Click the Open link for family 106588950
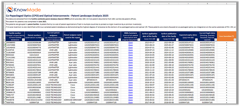Viewport: 240px width, 106px height. point(130,43)
